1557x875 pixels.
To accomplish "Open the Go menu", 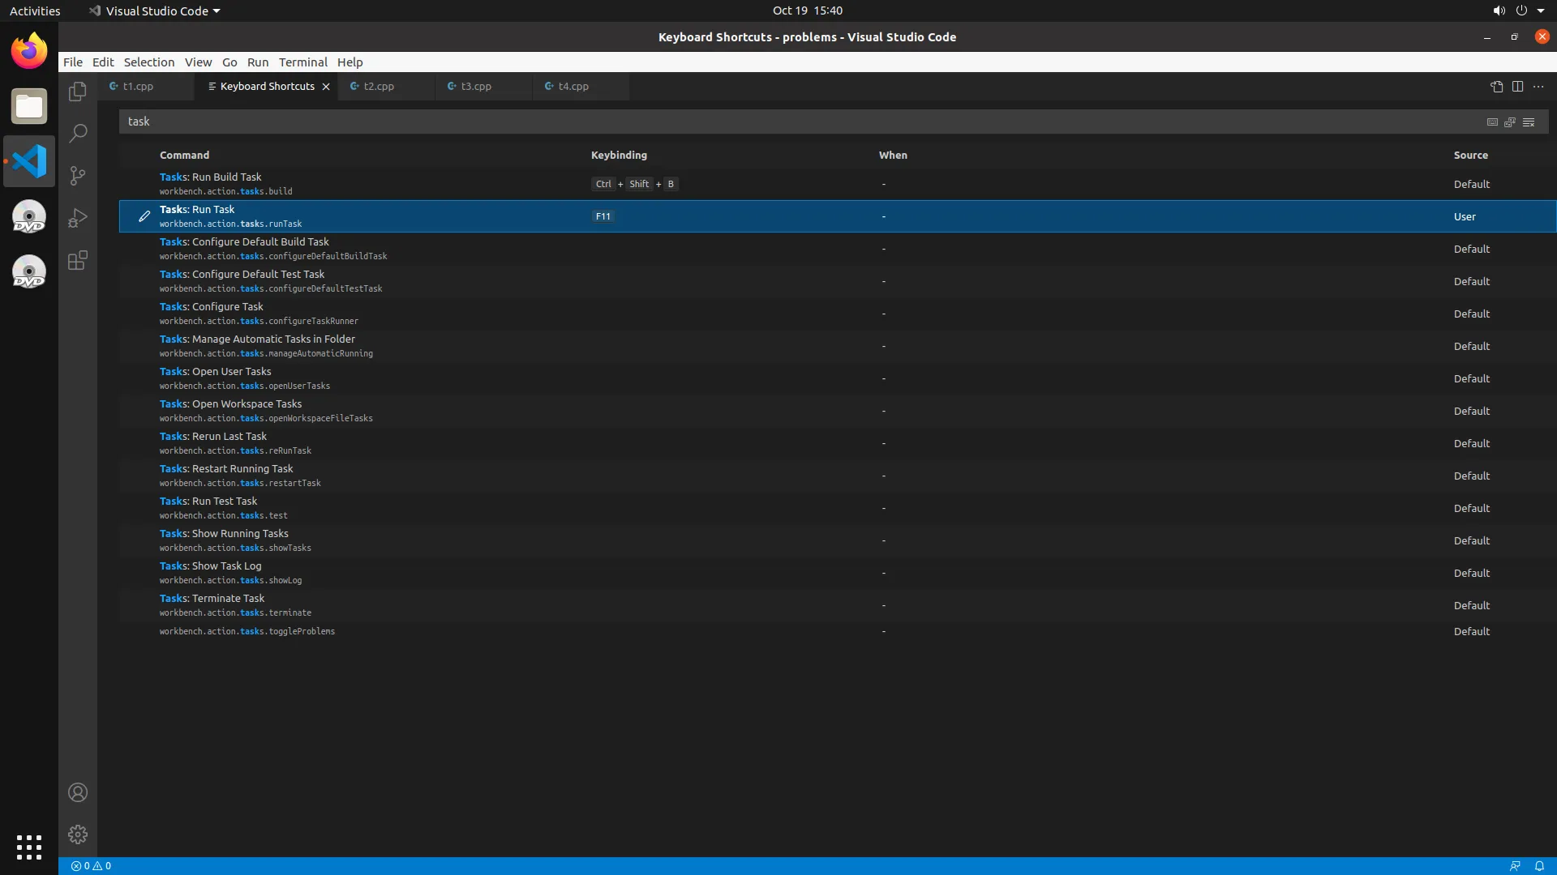I will point(229,62).
